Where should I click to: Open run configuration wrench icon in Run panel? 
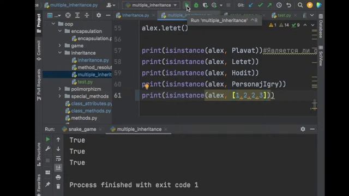pyautogui.click(x=47, y=149)
